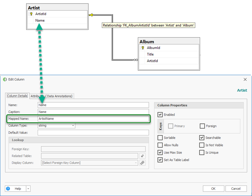252x196 pixels.
Task: Open the Column Type dropdown
Action: point(73,125)
